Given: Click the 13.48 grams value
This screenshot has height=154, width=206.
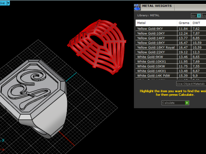Looking at the screenshot, I should tap(183, 71).
